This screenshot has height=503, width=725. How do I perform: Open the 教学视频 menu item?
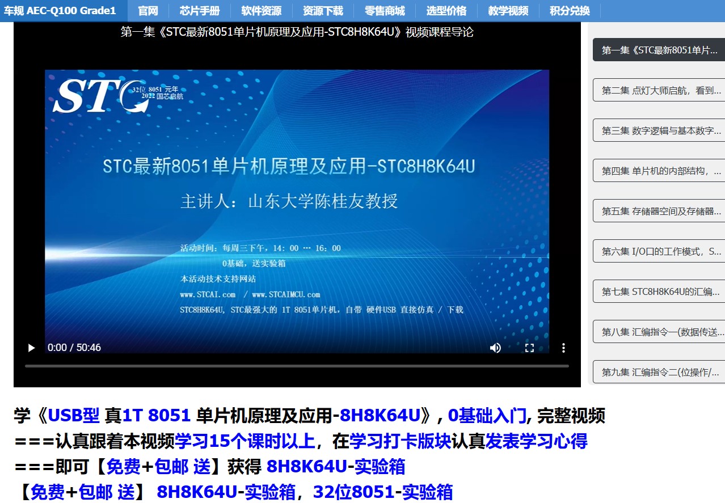[x=508, y=11]
